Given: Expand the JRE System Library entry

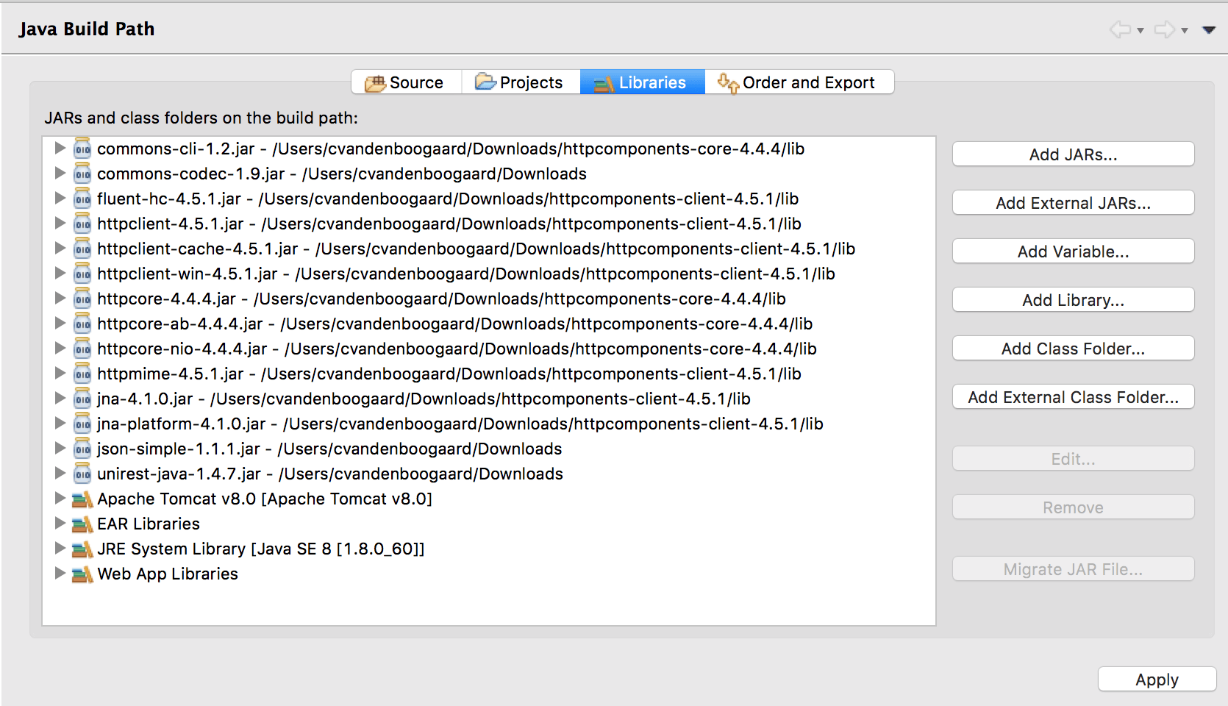Looking at the screenshot, I should (60, 548).
